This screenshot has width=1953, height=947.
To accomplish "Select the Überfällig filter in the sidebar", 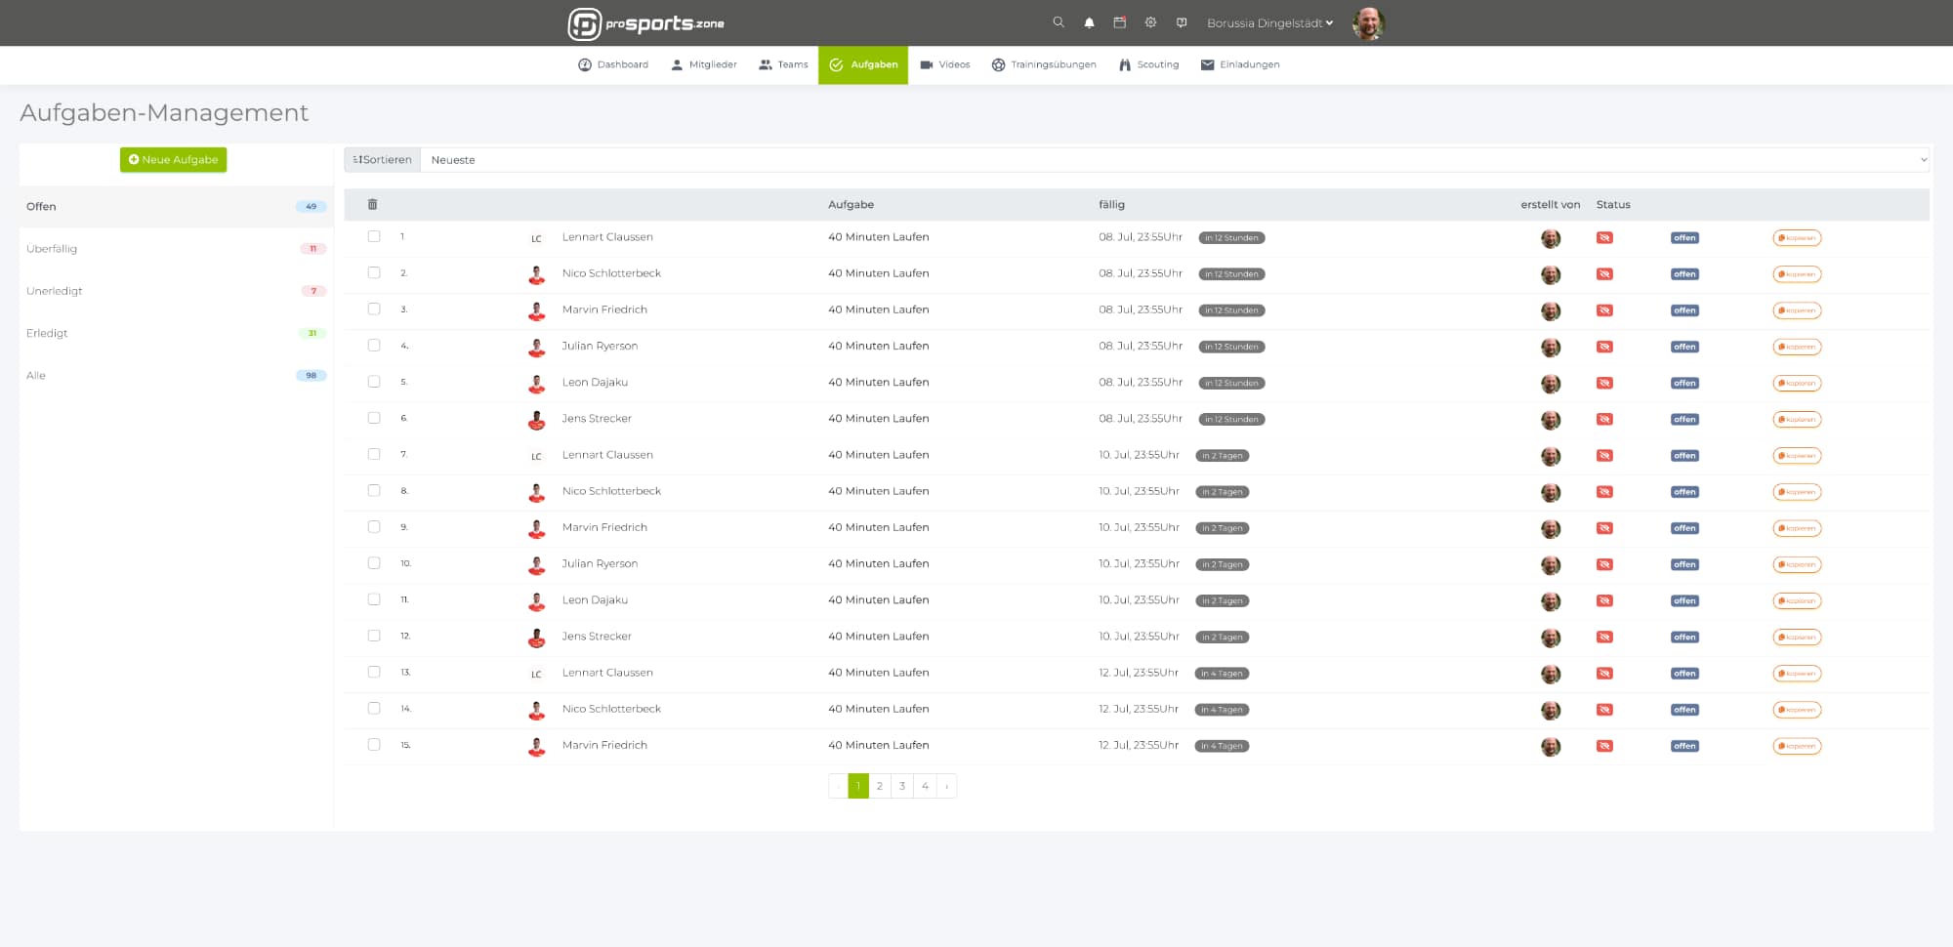I will (52, 249).
